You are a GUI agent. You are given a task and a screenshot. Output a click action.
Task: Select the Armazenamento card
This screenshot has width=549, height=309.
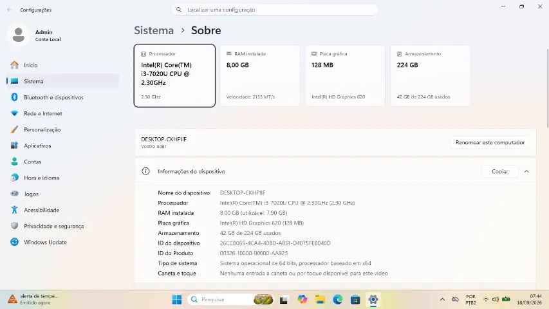pos(431,76)
